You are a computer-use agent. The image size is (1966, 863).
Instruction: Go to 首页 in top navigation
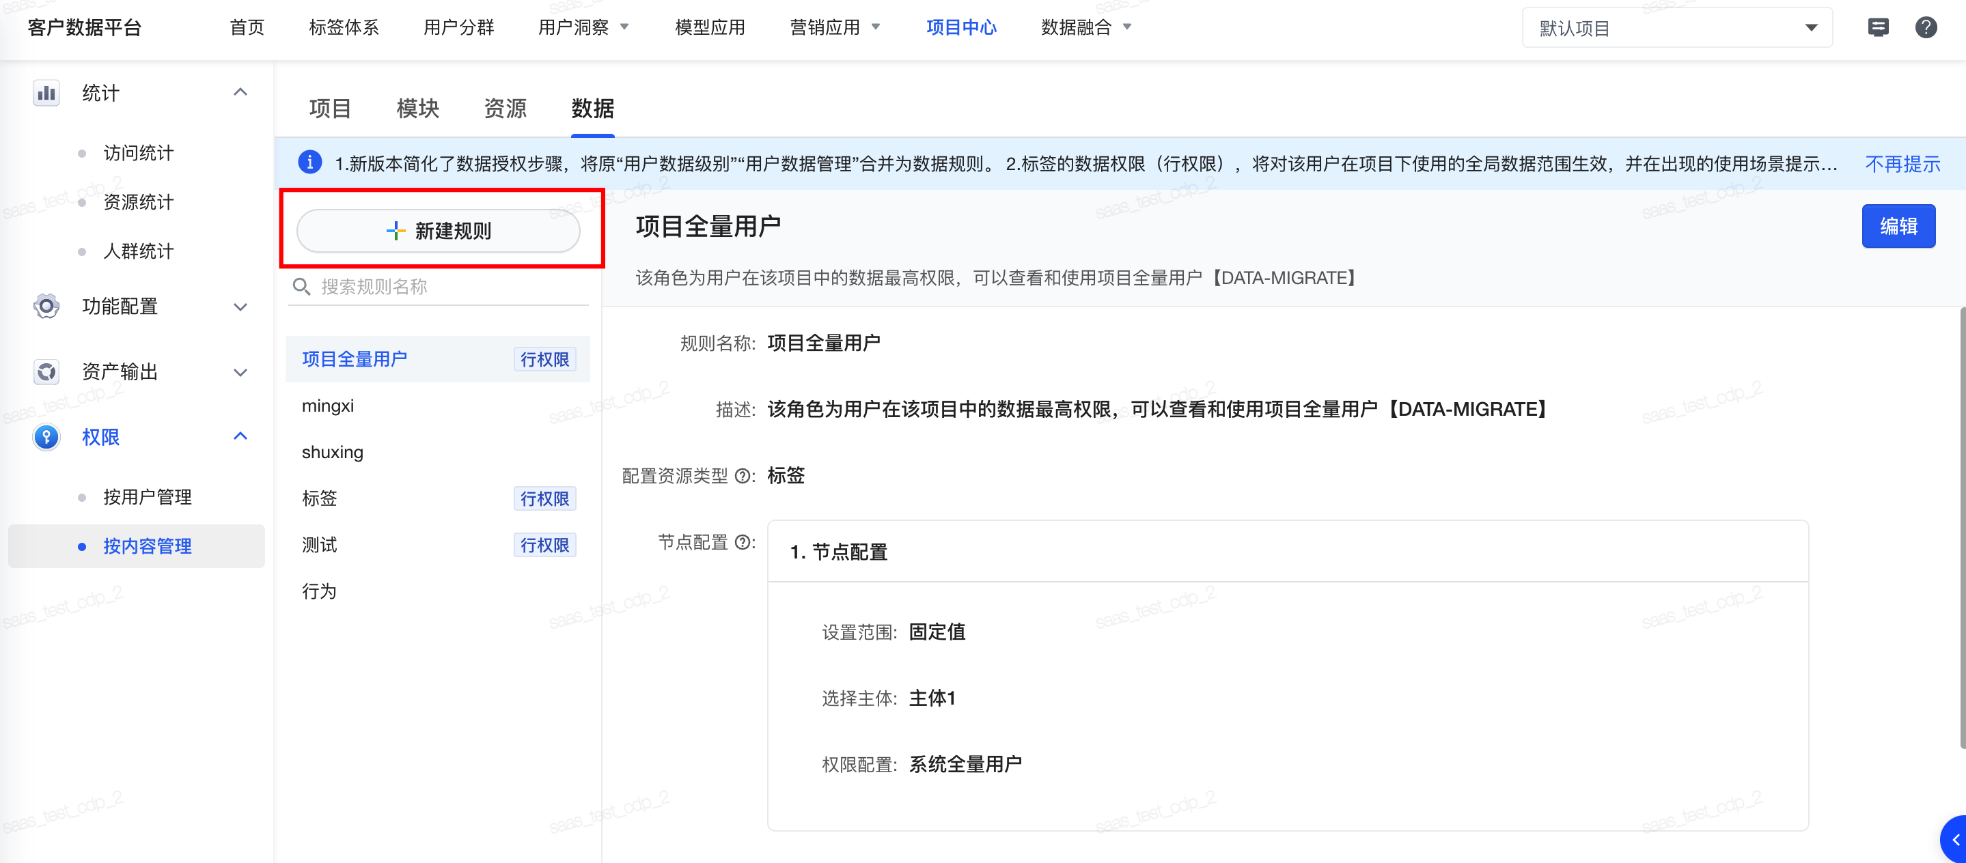[247, 27]
